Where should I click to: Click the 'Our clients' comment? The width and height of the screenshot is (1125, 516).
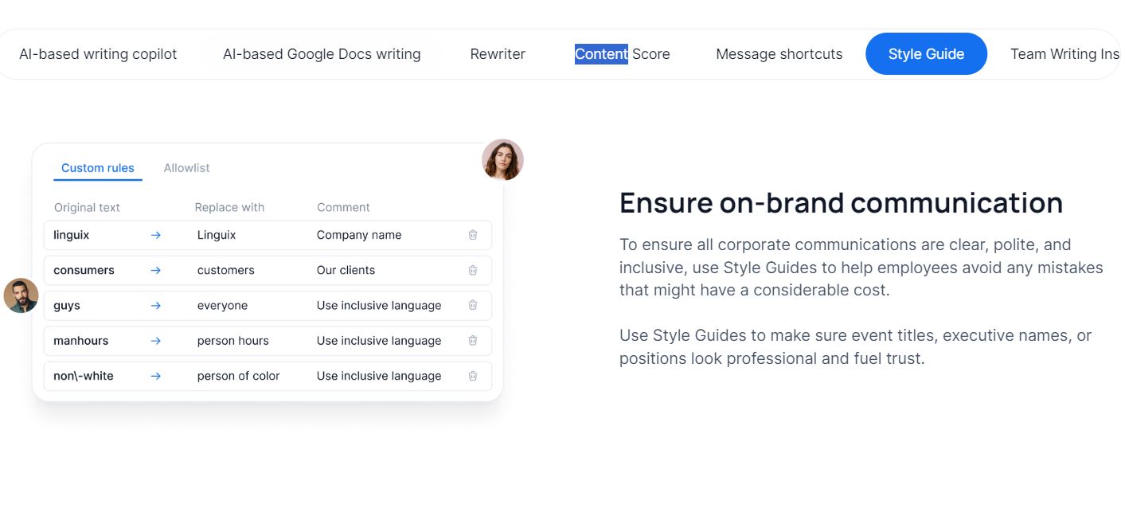(346, 270)
